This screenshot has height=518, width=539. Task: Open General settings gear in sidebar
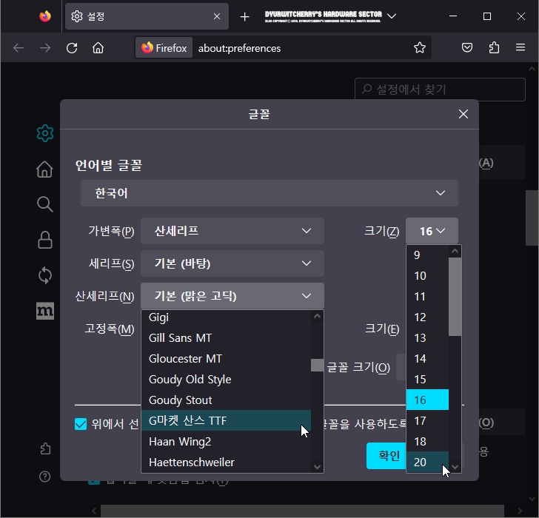(45, 133)
